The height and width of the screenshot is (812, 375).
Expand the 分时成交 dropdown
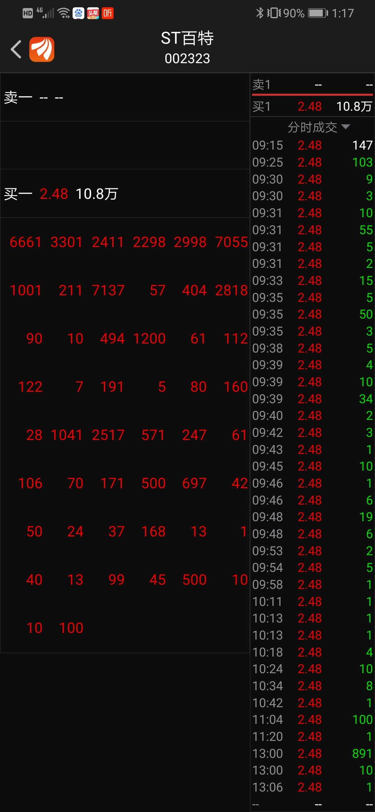[x=319, y=127]
